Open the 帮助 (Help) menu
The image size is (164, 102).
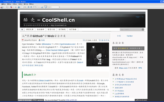[31, 4]
